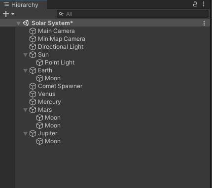Click the cube icon beside Jupiter

click(x=33, y=133)
